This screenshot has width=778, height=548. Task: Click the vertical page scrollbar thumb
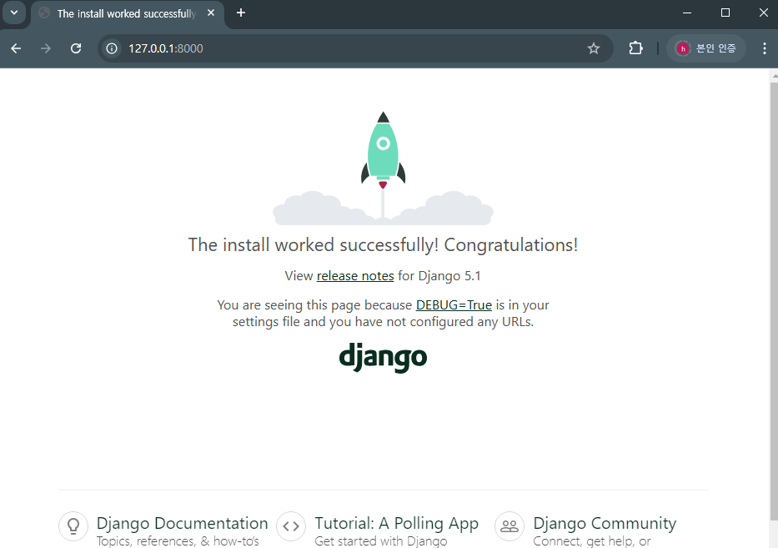point(774,302)
